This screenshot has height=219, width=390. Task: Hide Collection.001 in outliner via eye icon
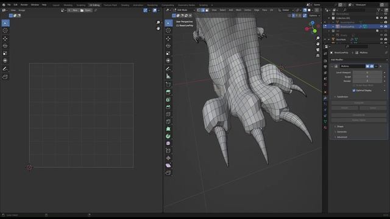tap(381, 18)
